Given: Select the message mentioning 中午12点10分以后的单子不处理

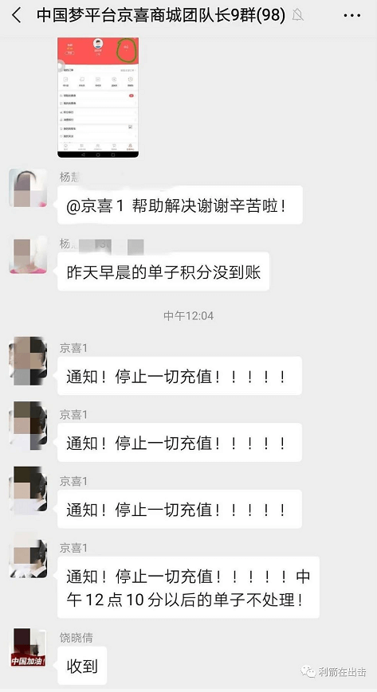Looking at the screenshot, I should pyautogui.click(x=188, y=587).
